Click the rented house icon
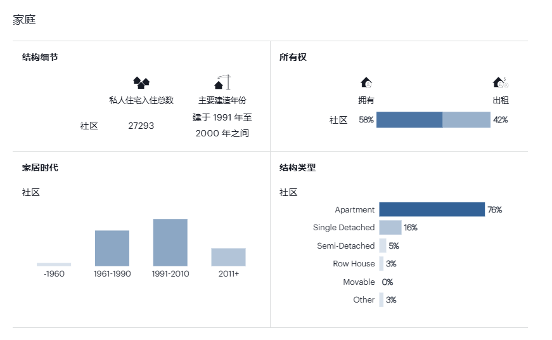This screenshot has width=552, height=340. (500, 82)
